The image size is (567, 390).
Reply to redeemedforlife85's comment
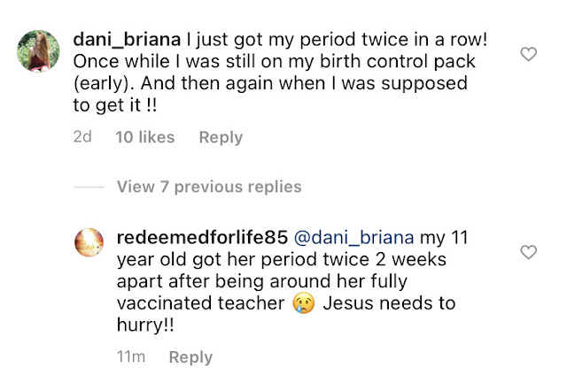pyautogui.click(x=190, y=357)
